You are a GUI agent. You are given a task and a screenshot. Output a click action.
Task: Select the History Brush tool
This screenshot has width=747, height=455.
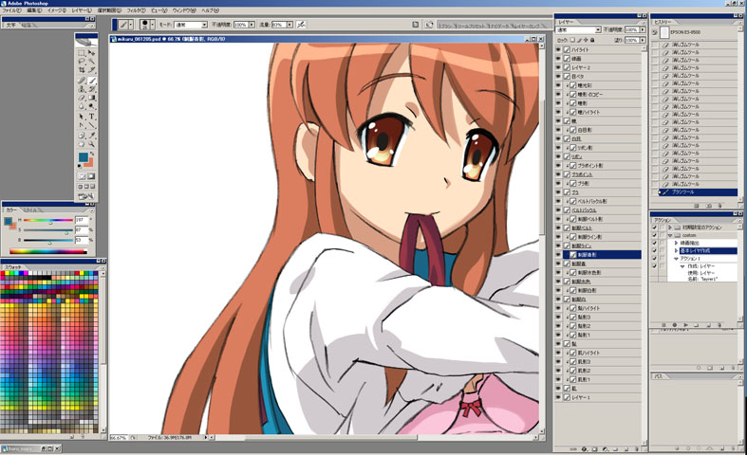91,89
